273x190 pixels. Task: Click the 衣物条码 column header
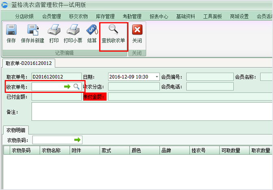pyautogui.click(x=25, y=150)
